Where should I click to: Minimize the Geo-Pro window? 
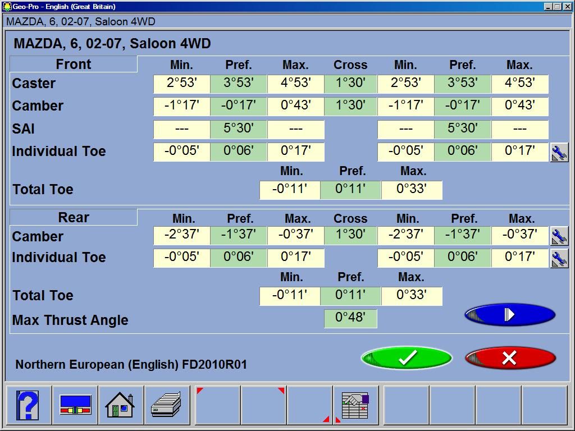tap(548, 7)
